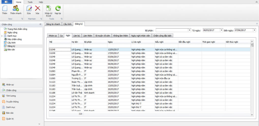
Task: Switch to the Tools ribbon tab
Action: [30, 2]
